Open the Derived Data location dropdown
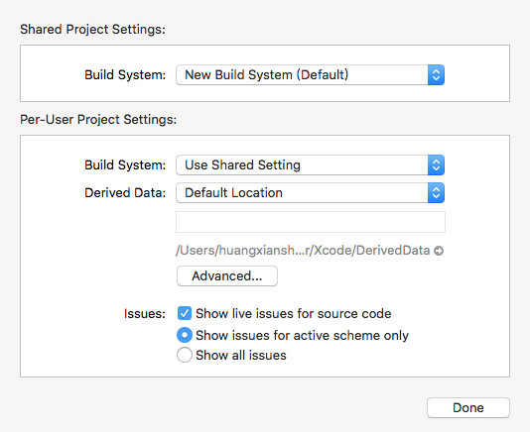The height and width of the screenshot is (432, 530). [x=310, y=192]
